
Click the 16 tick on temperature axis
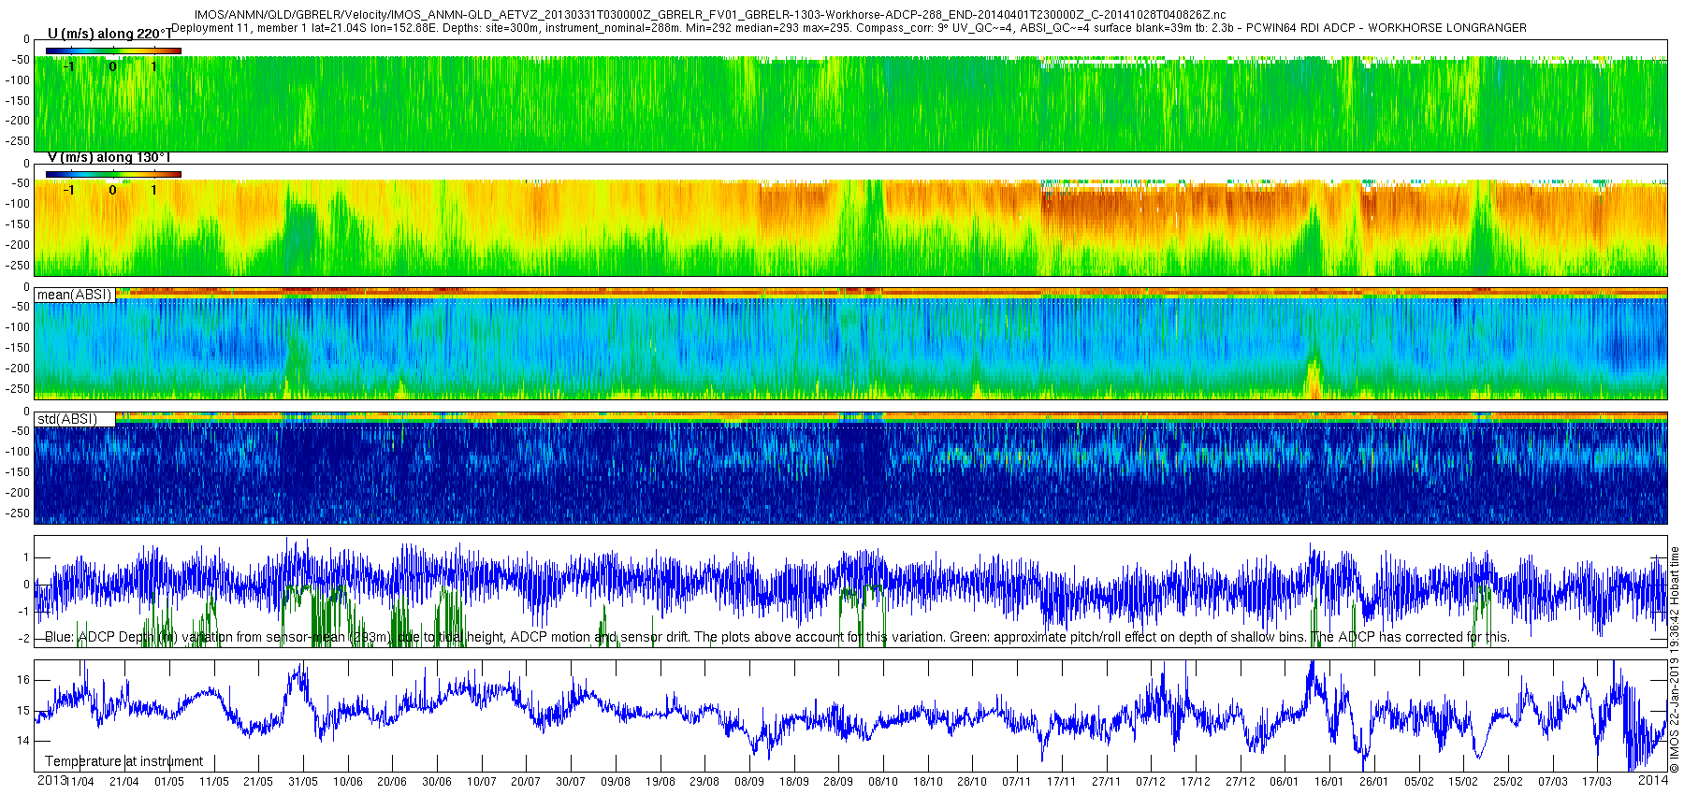click(23, 680)
